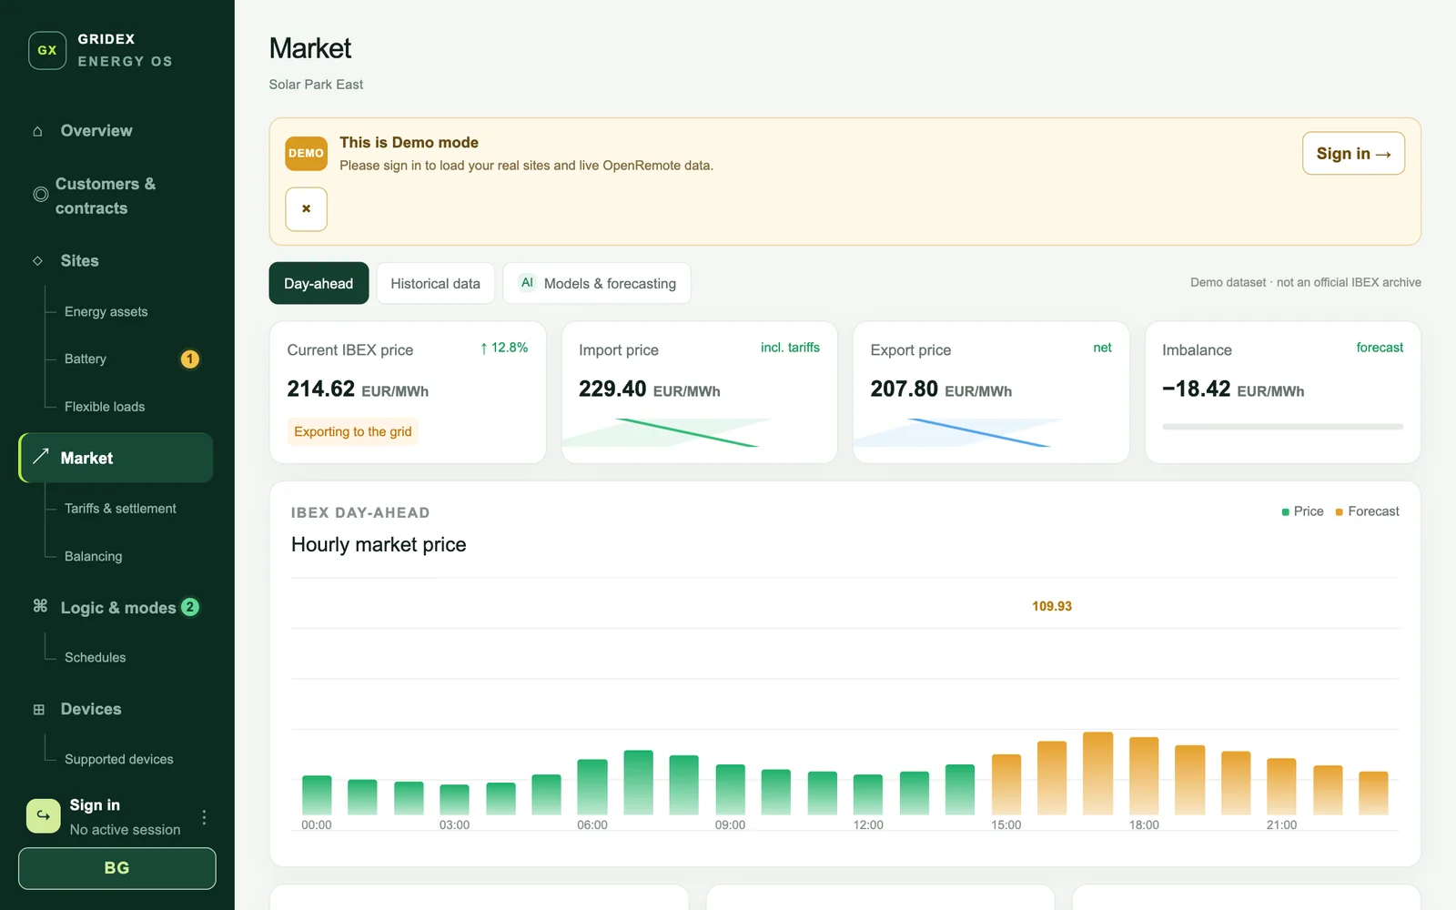Switch language with the BG button
Image resolution: width=1456 pixels, height=910 pixels.
click(x=116, y=868)
